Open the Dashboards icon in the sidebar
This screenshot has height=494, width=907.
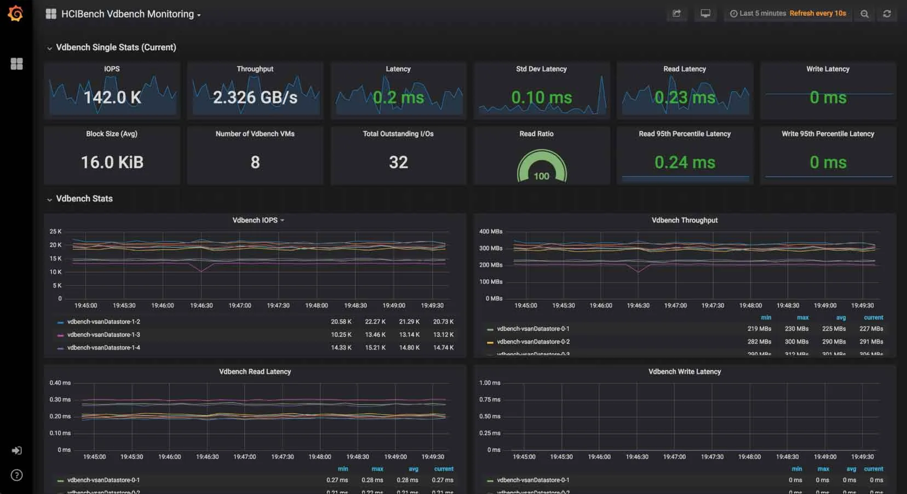tap(17, 64)
